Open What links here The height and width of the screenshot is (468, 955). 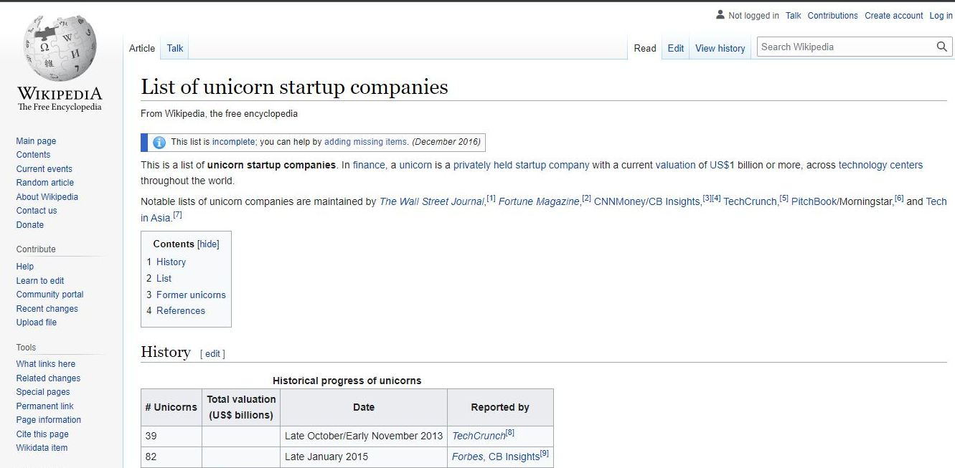46,364
